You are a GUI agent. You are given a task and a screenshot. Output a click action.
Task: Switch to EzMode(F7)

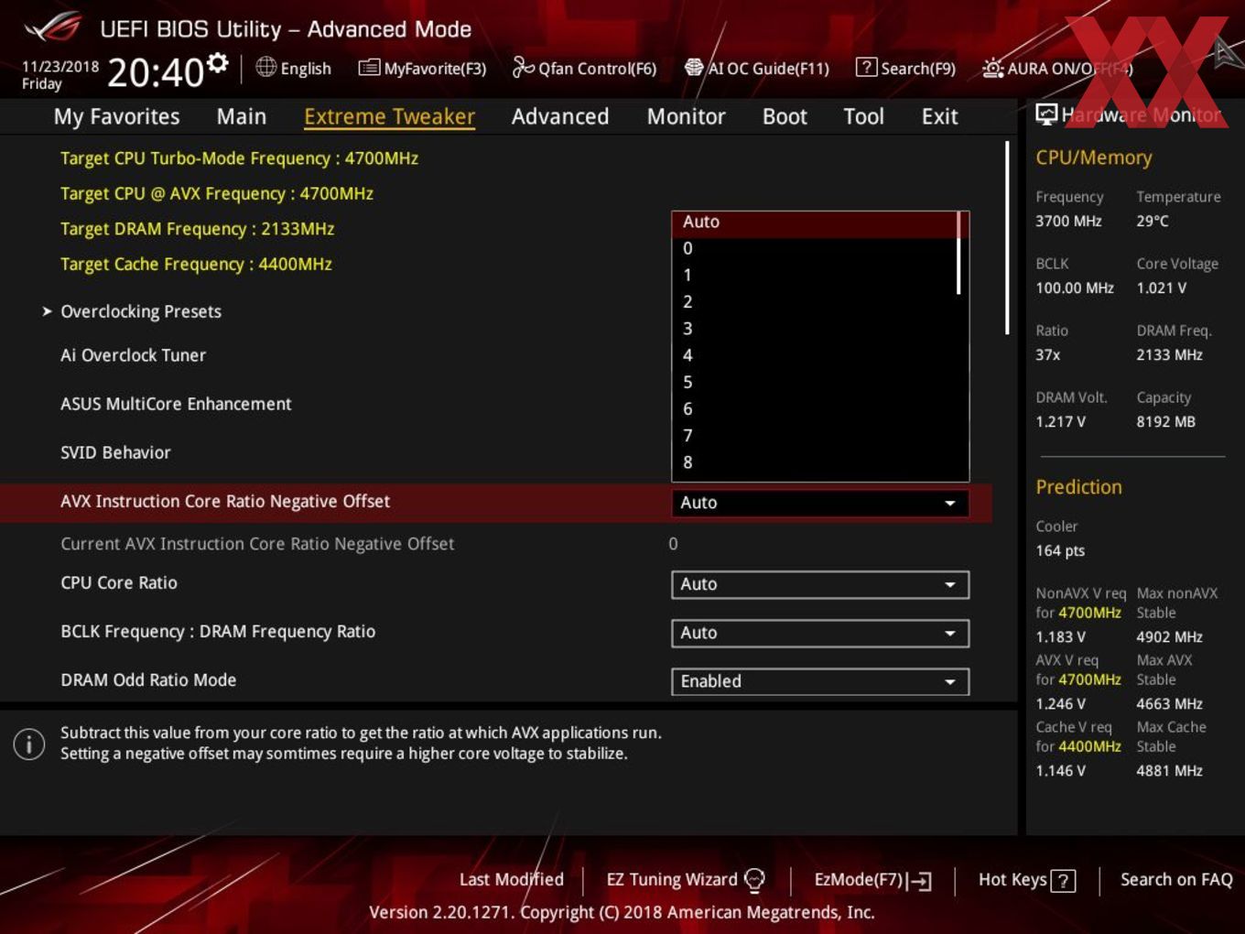pyautogui.click(x=872, y=880)
